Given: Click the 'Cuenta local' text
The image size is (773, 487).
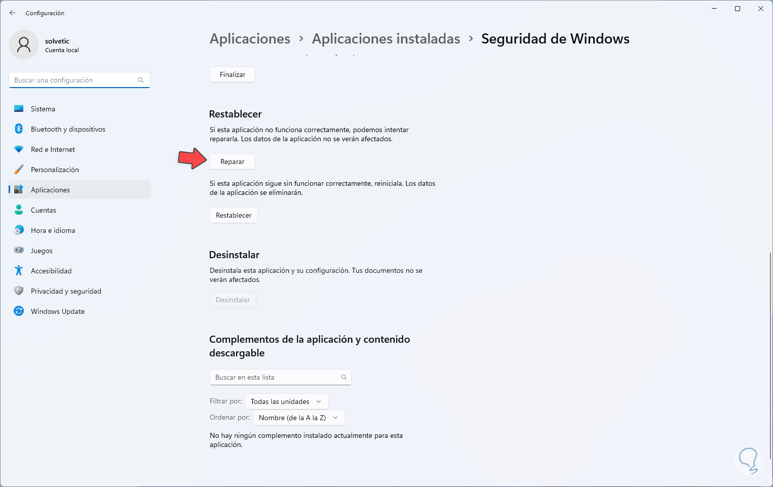Looking at the screenshot, I should [62, 50].
